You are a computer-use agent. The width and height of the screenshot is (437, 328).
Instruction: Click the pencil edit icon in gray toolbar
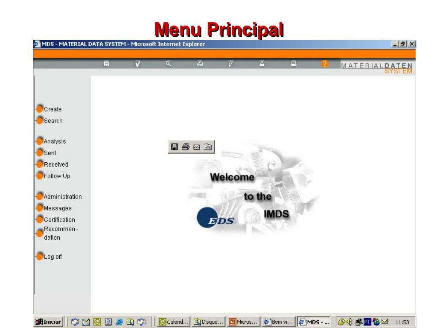(x=230, y=64)
